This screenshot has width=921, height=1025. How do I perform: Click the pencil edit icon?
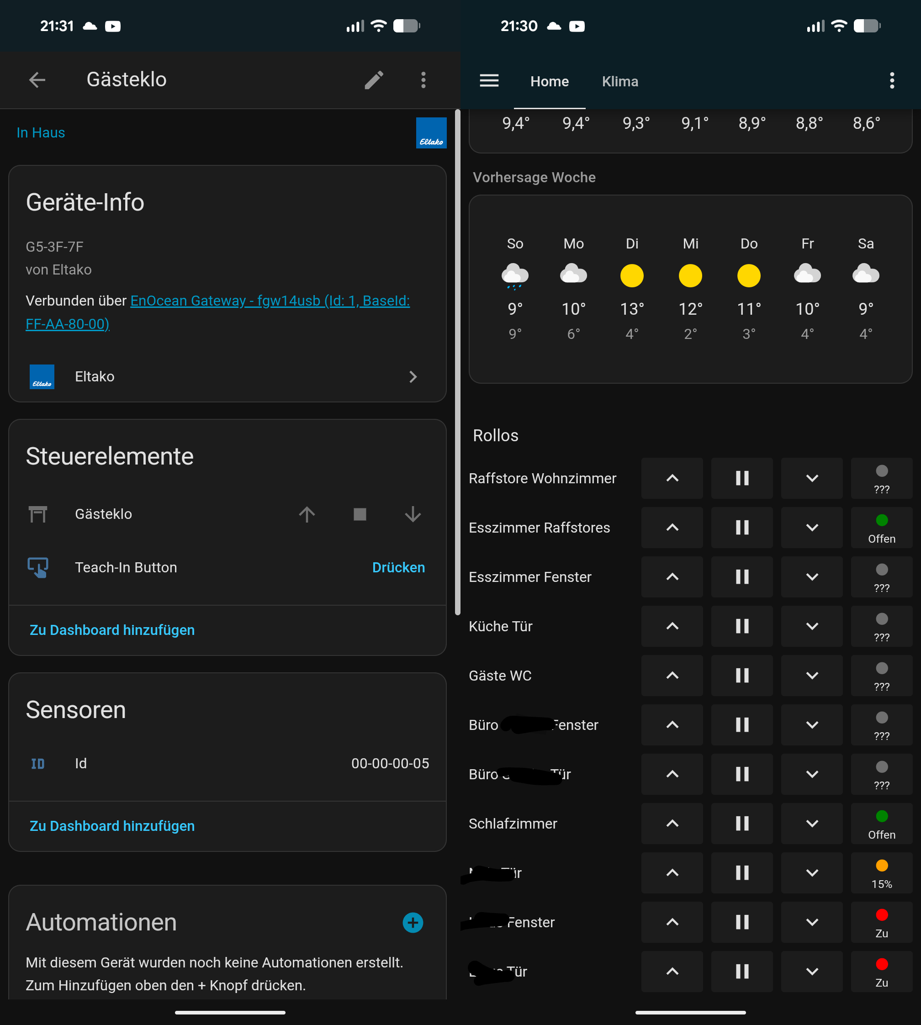tap(374, 80)
